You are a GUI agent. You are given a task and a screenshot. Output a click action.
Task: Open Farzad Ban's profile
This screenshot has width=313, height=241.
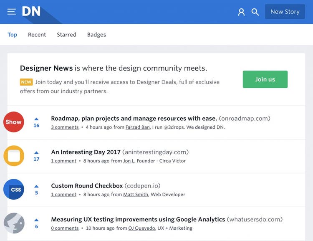coord(138,127)
